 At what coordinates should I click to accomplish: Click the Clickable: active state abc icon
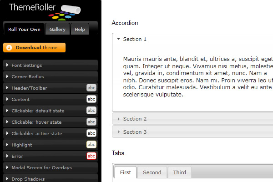pos(91,133)
